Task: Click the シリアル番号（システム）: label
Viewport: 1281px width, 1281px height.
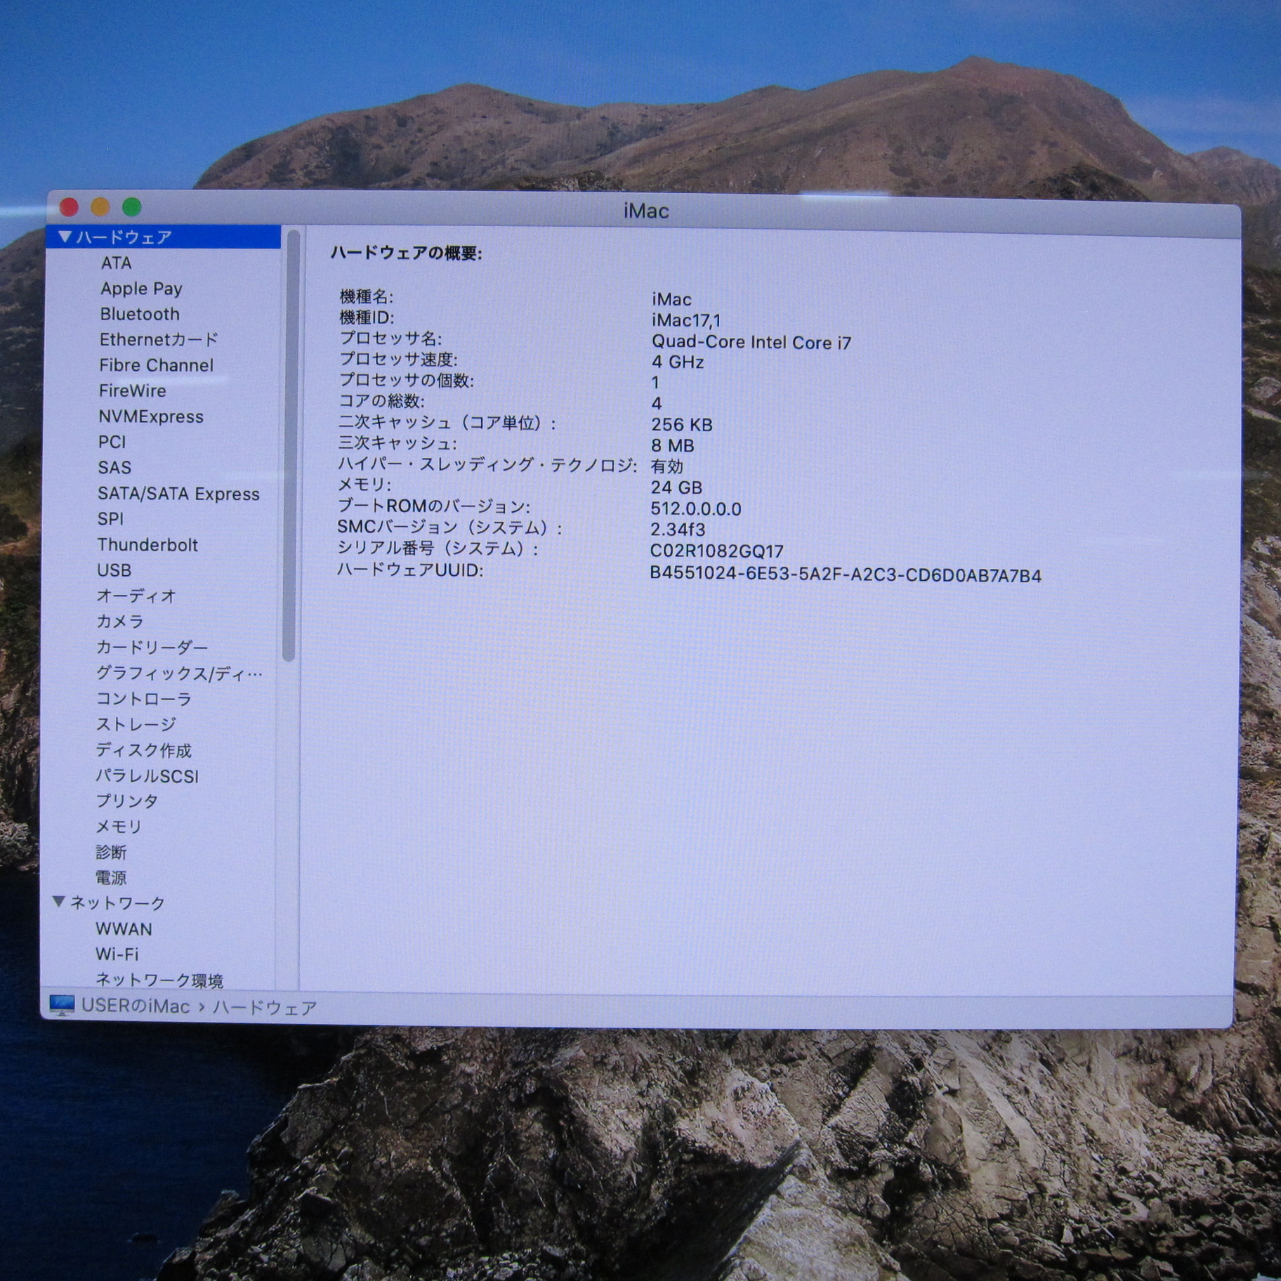Action: (x=439, y=548)
